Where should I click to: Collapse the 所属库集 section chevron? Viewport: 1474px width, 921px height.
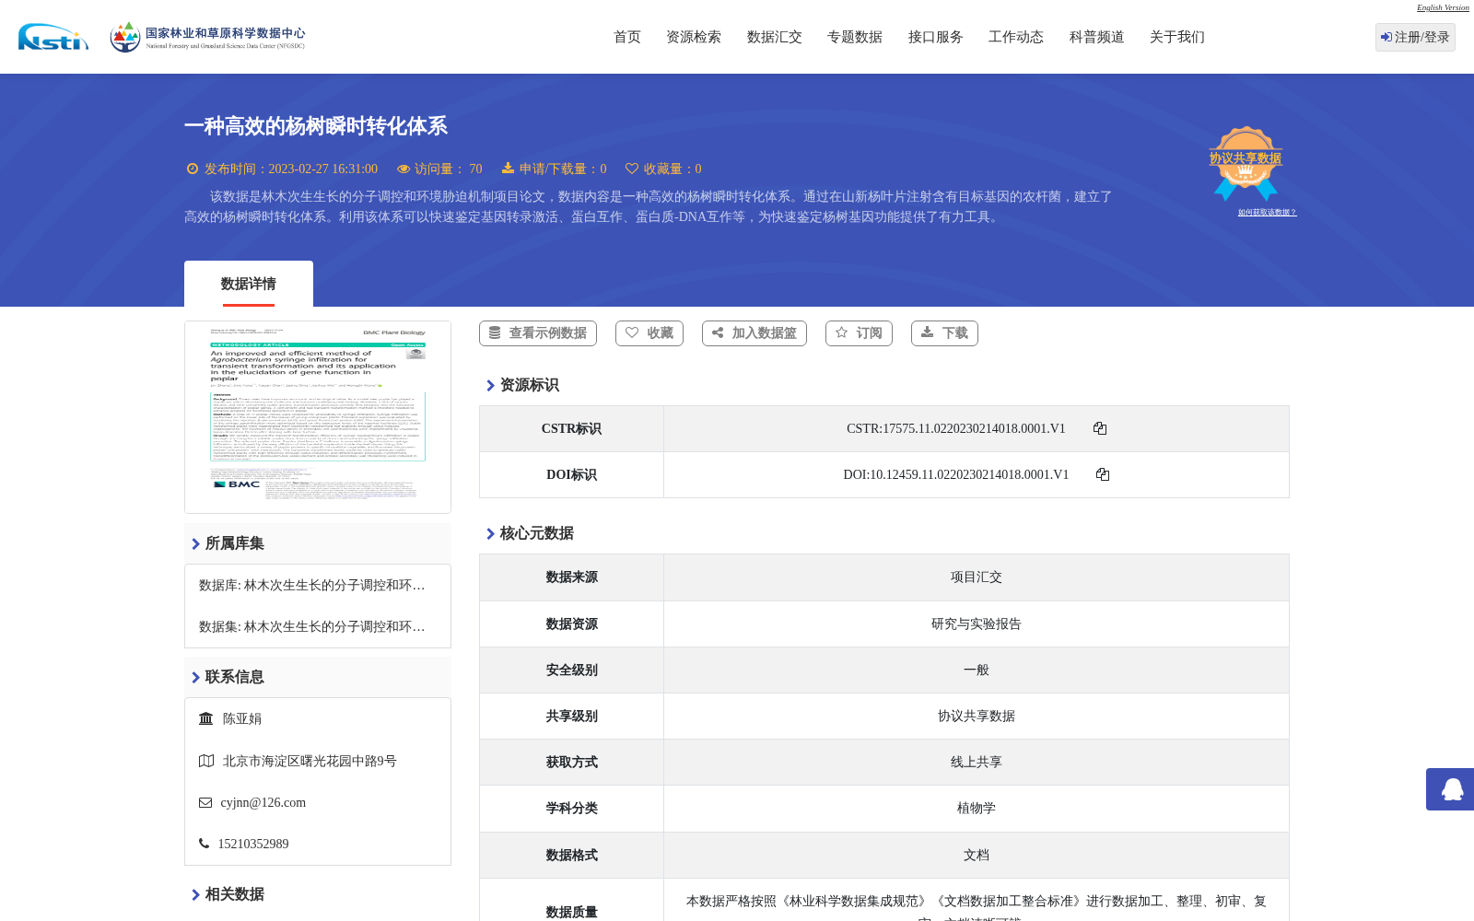click(195, 544)
